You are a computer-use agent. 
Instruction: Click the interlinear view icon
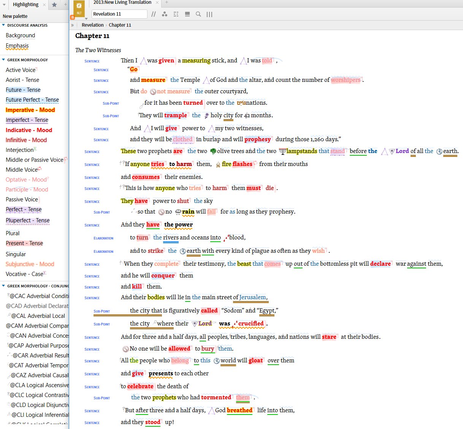176,14
